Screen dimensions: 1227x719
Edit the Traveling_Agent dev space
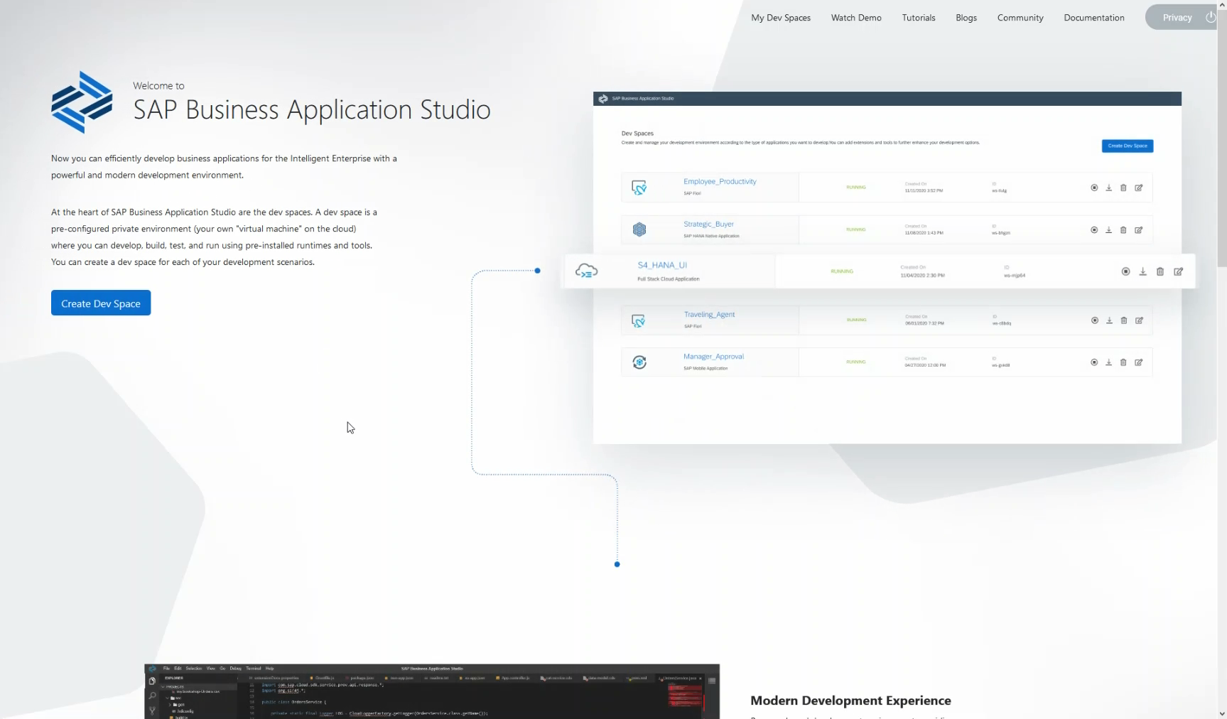tap(1138, 320)
